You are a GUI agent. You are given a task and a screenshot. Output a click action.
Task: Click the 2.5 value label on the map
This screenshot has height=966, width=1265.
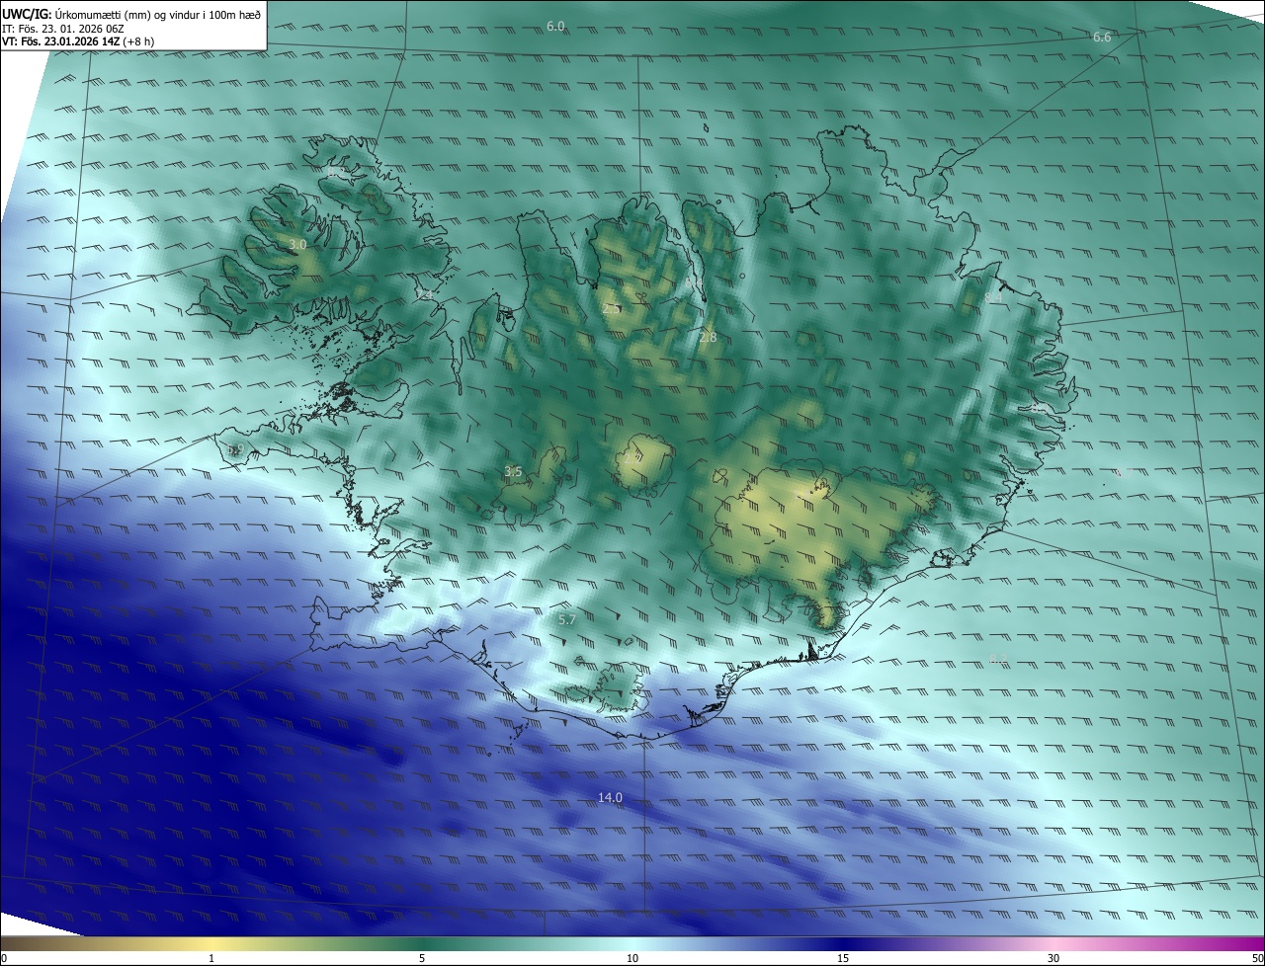[611, 308]
